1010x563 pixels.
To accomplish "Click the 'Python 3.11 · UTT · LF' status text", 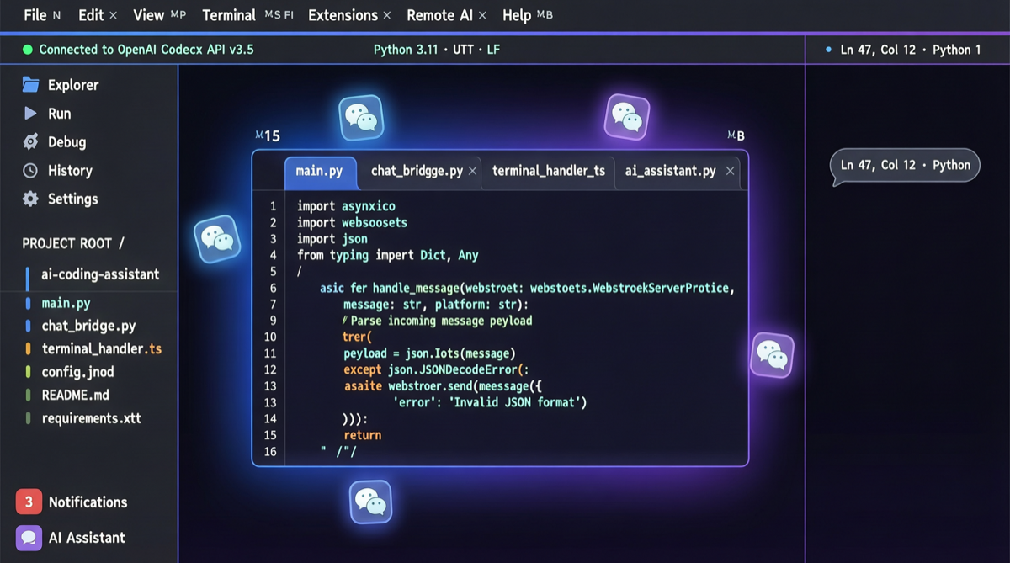I will click(437, 50).
